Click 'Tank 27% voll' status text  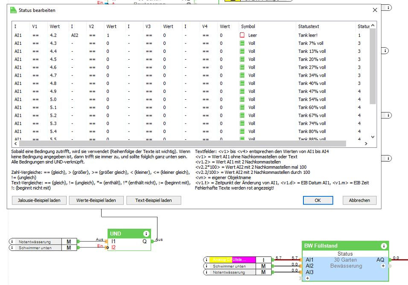(x=312, y=67)
